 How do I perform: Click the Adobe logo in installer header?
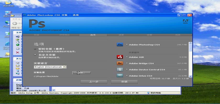click(185, 21)
